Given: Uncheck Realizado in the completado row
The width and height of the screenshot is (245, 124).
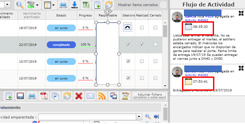Looking at the screenshot, I should 142,45.
